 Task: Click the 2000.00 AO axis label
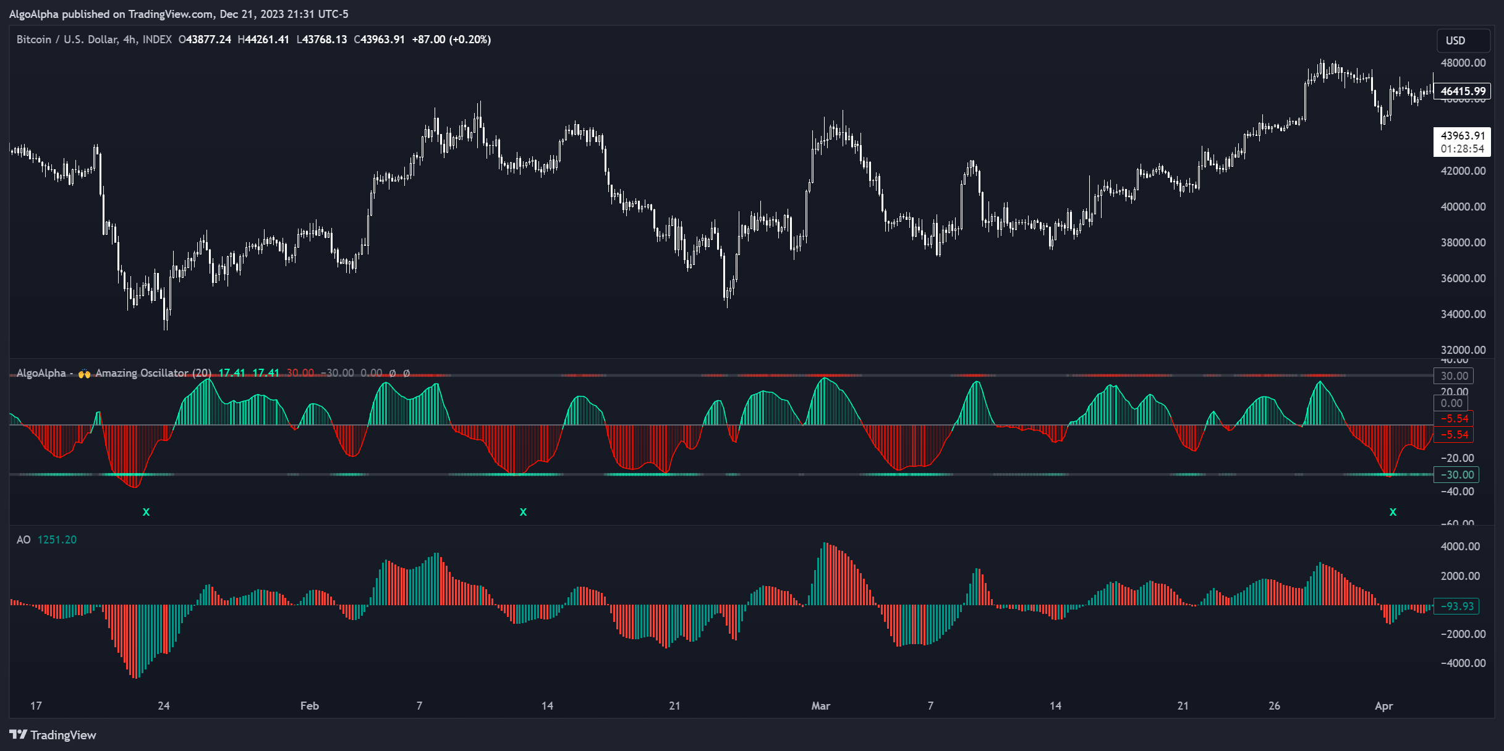(x=1460, y=576)
